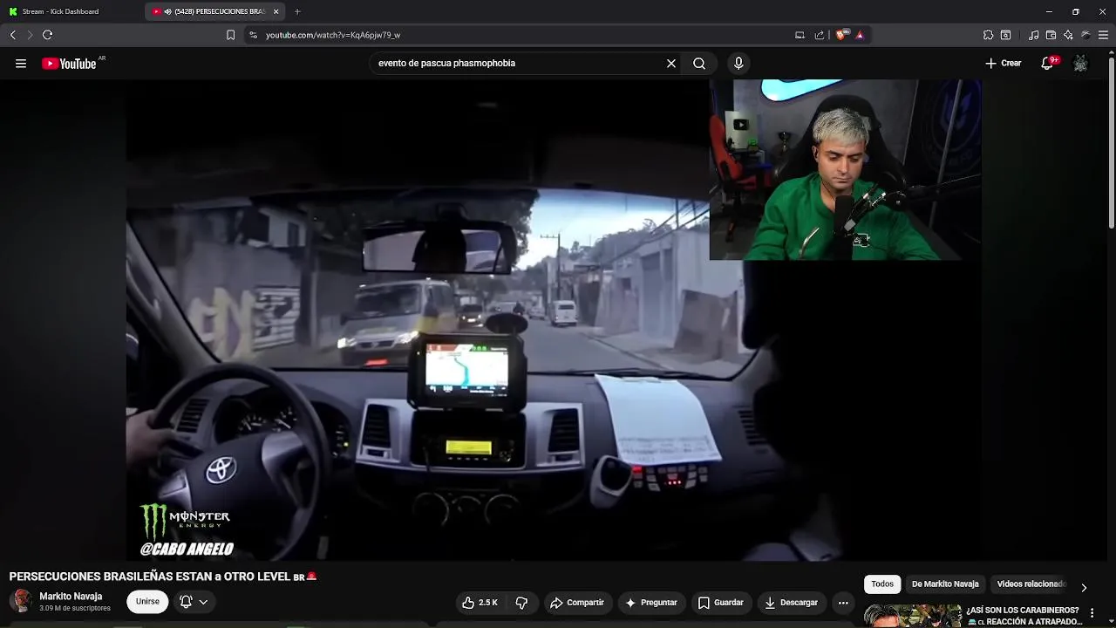
Task: Start voice search with the microphone icon
Action: [738, 64]
